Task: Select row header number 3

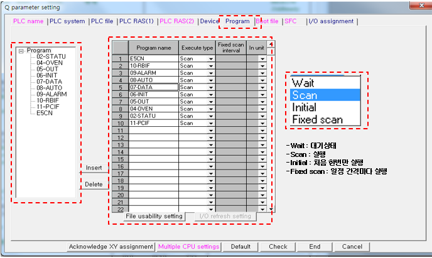Action: 120,73
